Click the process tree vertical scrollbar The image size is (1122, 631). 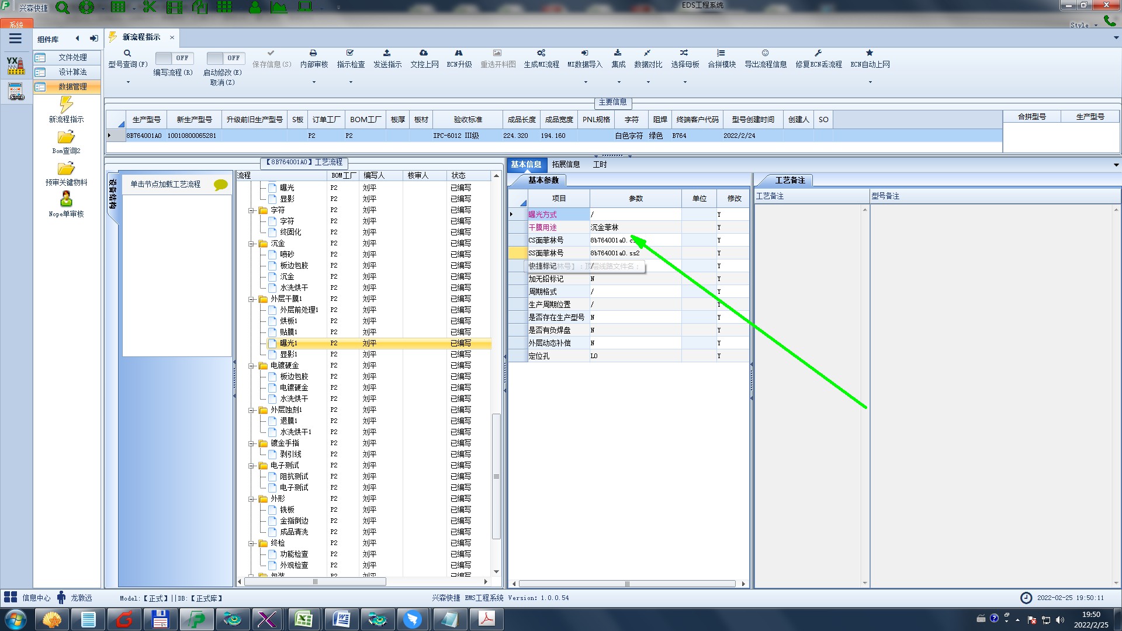pos(496,476)
